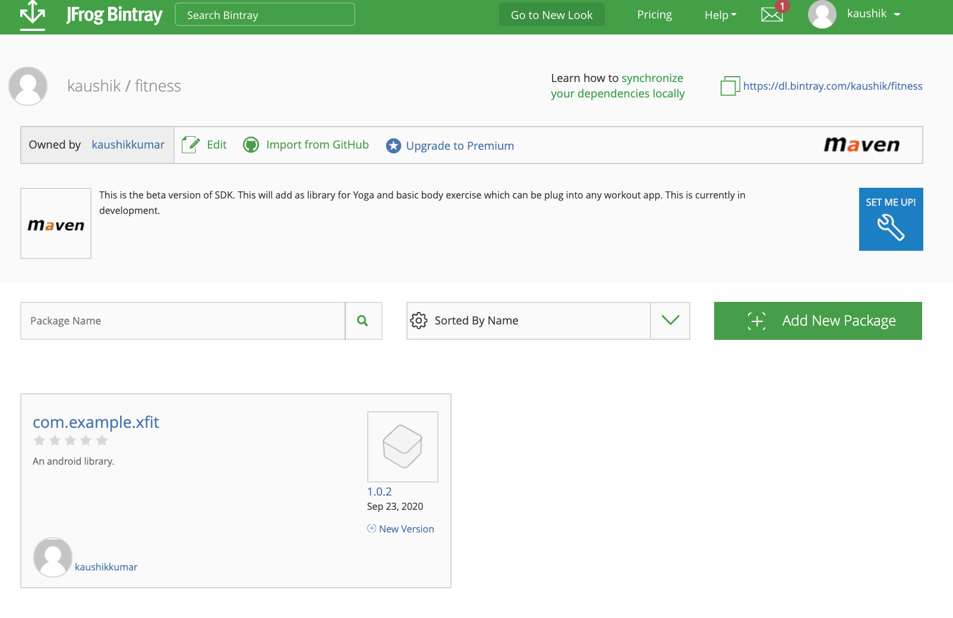Open version 1.0.2 of com.example.xfit
953x618 pixels.
pyautogui.click(x=379, y=491)
